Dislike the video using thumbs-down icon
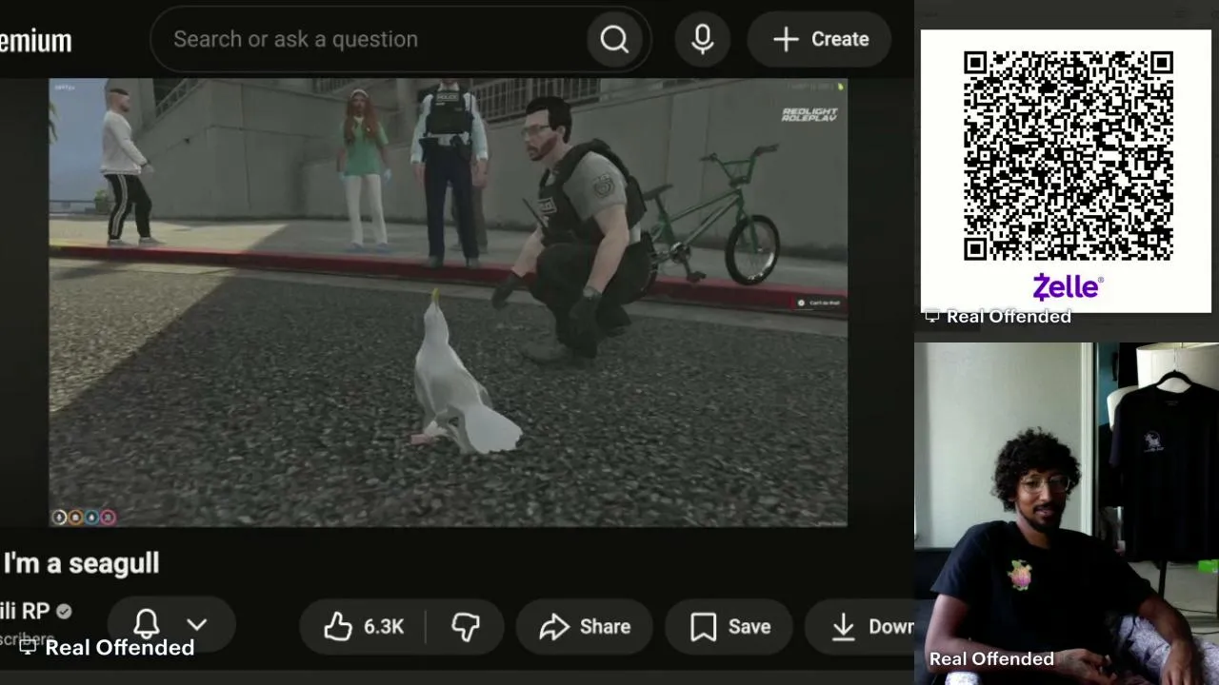Screen dimensions: 1219x685 click(466, 626)
